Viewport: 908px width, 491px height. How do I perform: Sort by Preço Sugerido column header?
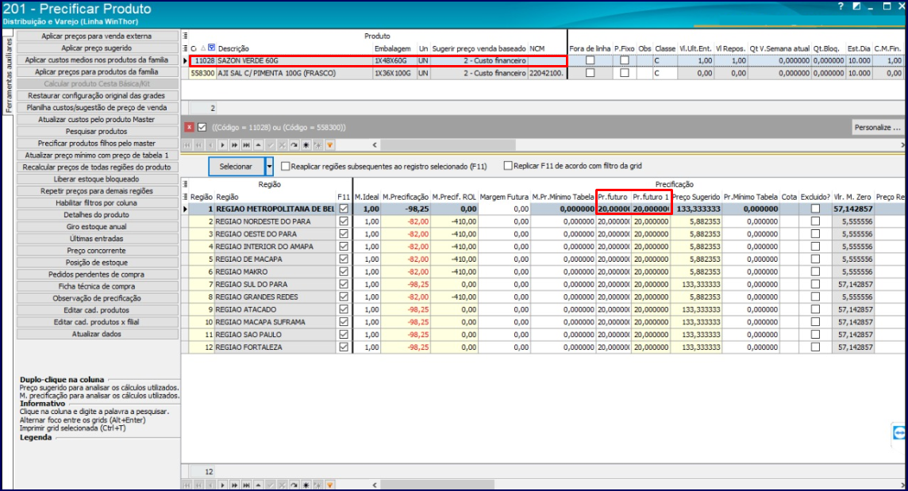pyautogui.click(x=696, y=197)
